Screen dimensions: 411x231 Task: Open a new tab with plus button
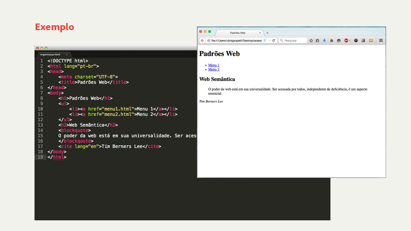[267, 33]
